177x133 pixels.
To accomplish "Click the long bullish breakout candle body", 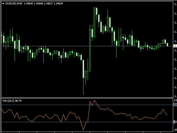I will pyautogui.click(x=90, y=50).
